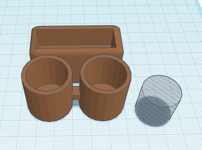
Task: Select the transparent gray hole cylinder
Action: click(x=158, y=101)
